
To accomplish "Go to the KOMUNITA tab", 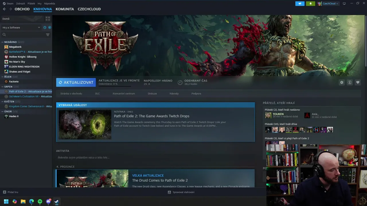I will [x=65, y=9].
